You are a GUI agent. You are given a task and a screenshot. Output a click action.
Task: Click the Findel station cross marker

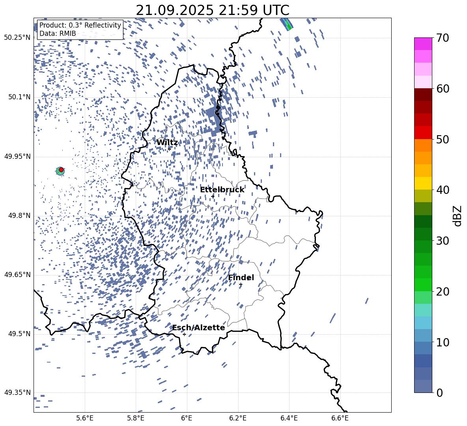(x=241, y=285)
